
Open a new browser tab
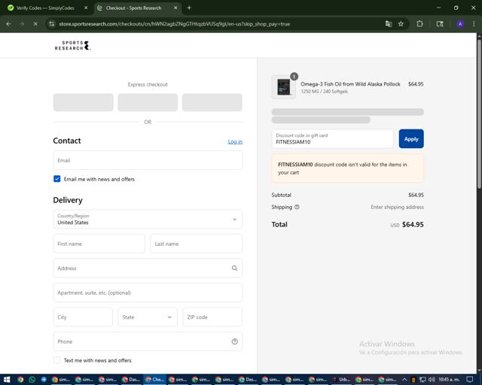tap(189, 8)
